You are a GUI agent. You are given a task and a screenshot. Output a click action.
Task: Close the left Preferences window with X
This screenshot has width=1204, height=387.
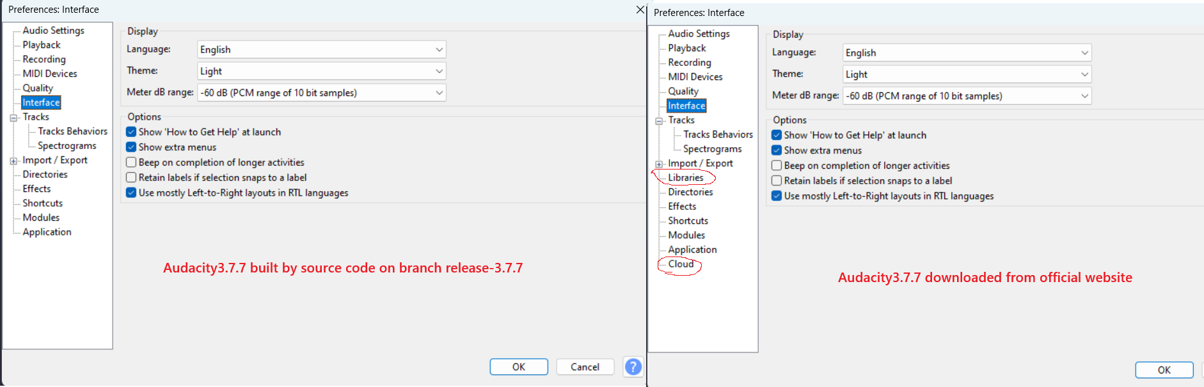pyautogui.click(x=640, y=10)
